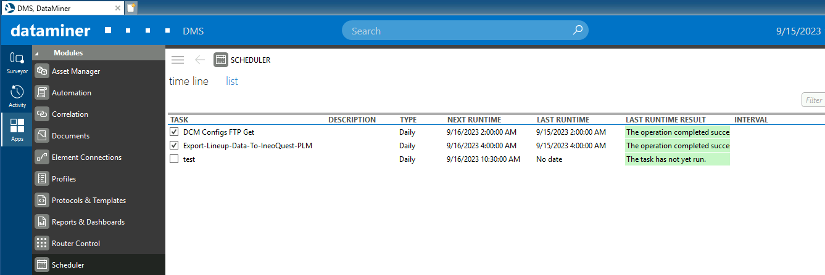
Task: Click in the Filter box
Action: point(813,100)
